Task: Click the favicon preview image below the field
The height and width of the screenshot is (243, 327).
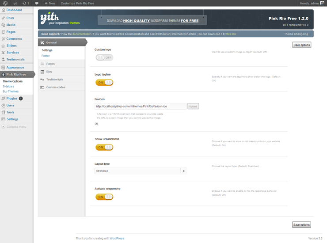Action: (96, 124)
